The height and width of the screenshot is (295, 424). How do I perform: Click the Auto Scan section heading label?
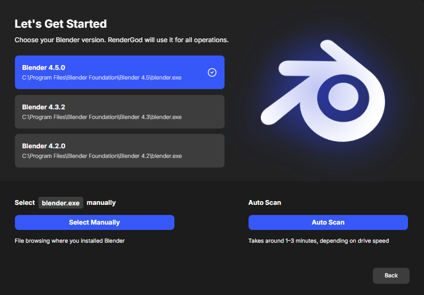(x=265, y=203)
